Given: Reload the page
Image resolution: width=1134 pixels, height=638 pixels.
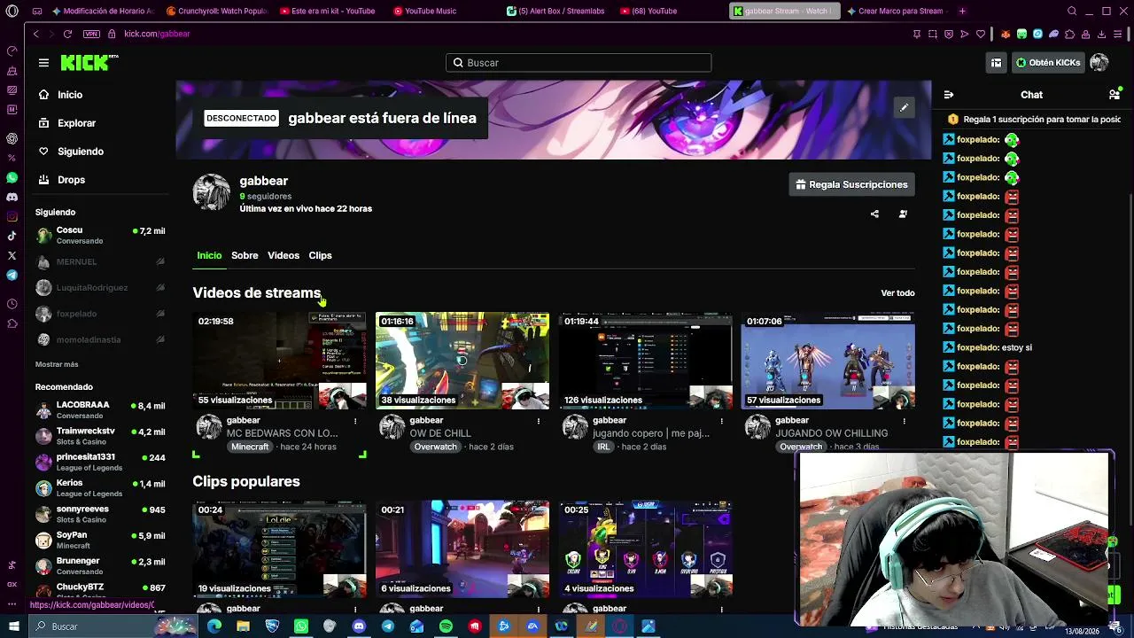Looking at the screenshot, I should 67,34.
